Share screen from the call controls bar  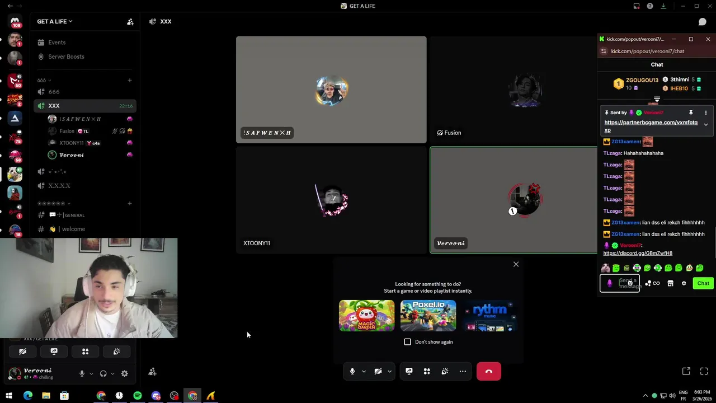click(x=409, y=371)
